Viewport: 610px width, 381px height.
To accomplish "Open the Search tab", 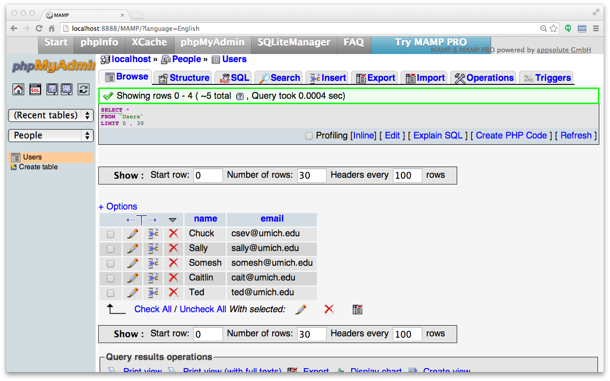I will [x=279, y=78].
